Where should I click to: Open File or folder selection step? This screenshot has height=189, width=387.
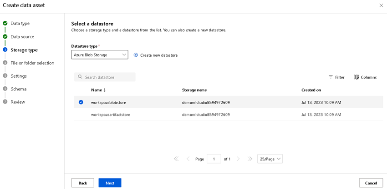[x=32, y=63]
